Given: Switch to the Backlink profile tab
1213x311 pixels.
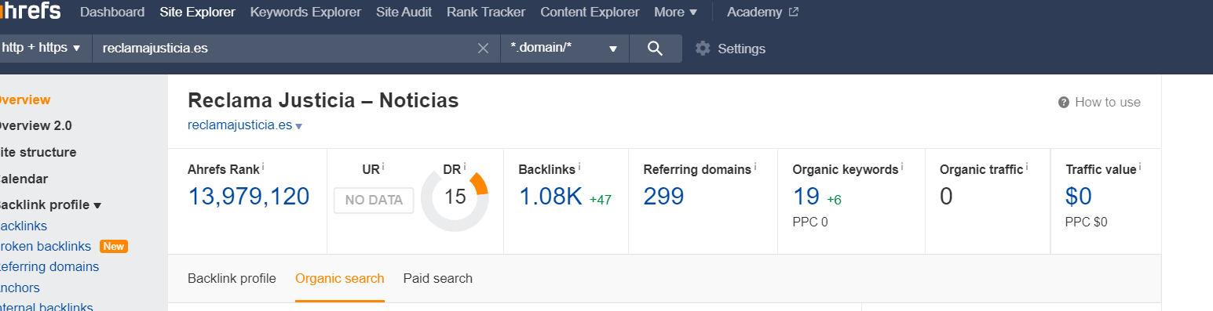Looking at the screenshot, I should click(232, 278).
